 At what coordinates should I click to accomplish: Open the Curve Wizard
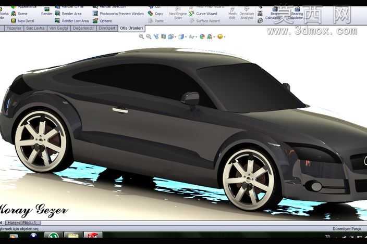[203, 14]
